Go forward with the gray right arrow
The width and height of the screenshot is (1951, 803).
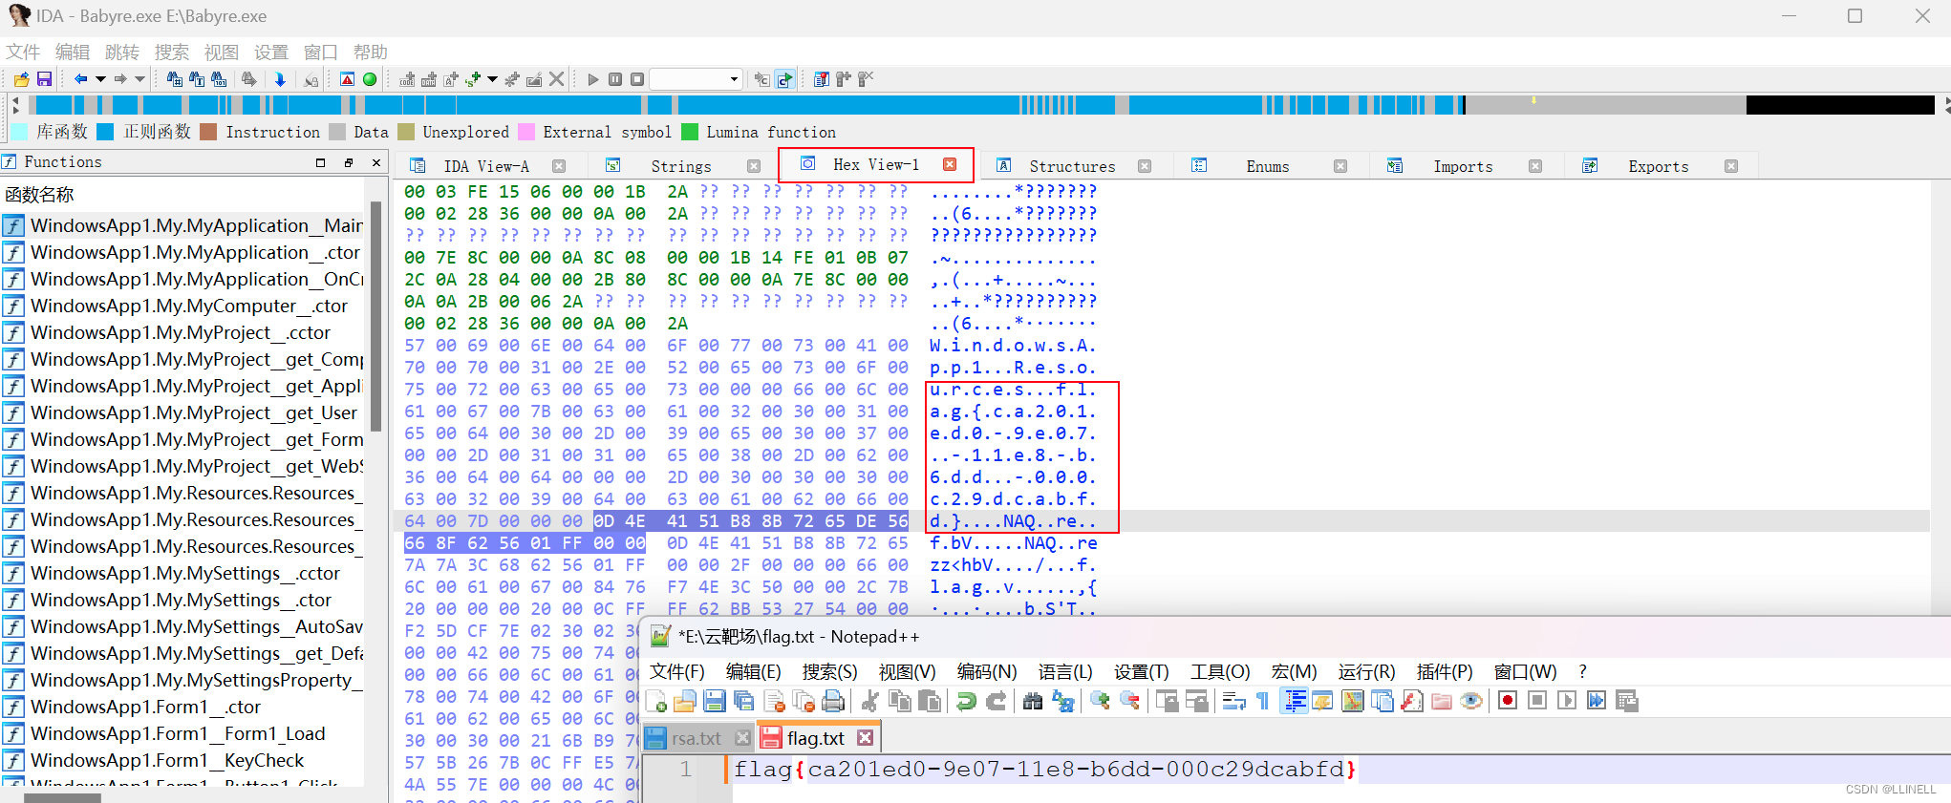tap(120, 79)
